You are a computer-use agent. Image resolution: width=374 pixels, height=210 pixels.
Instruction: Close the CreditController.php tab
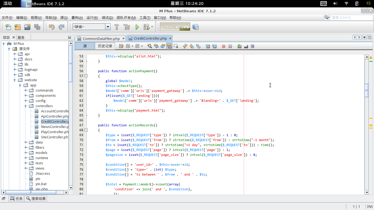click(170, 39)
